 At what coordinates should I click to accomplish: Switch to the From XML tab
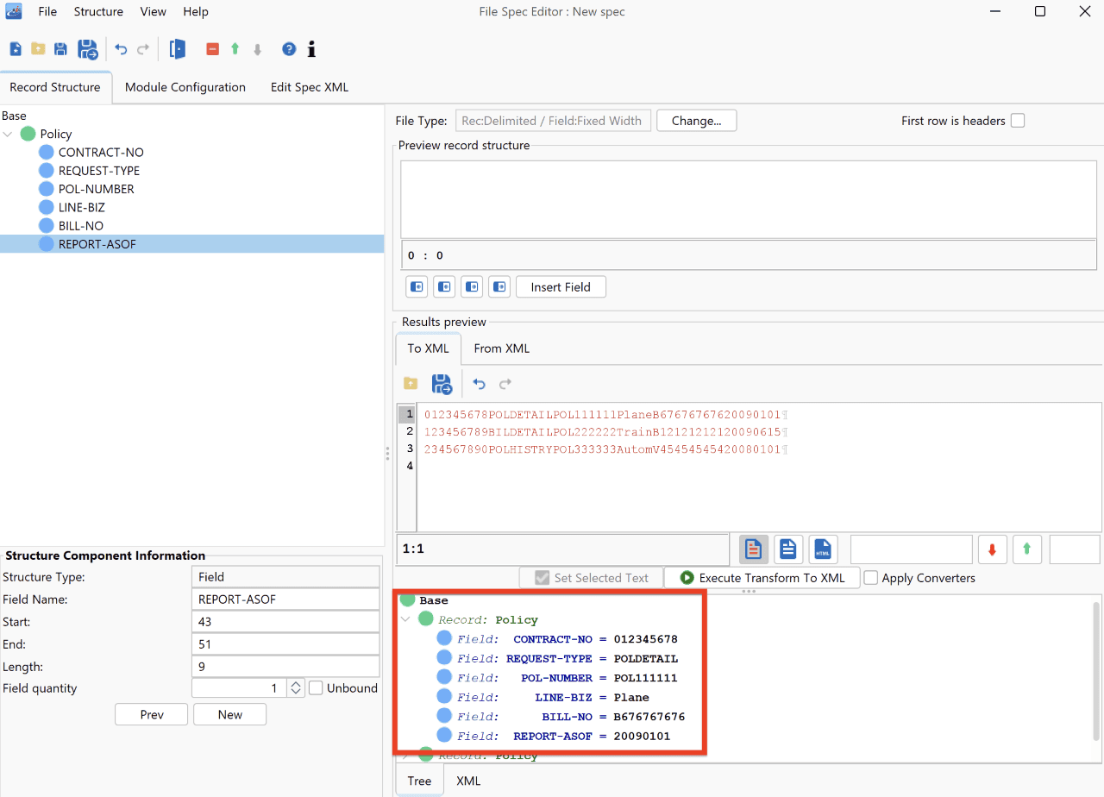click(x=502, y=348)
